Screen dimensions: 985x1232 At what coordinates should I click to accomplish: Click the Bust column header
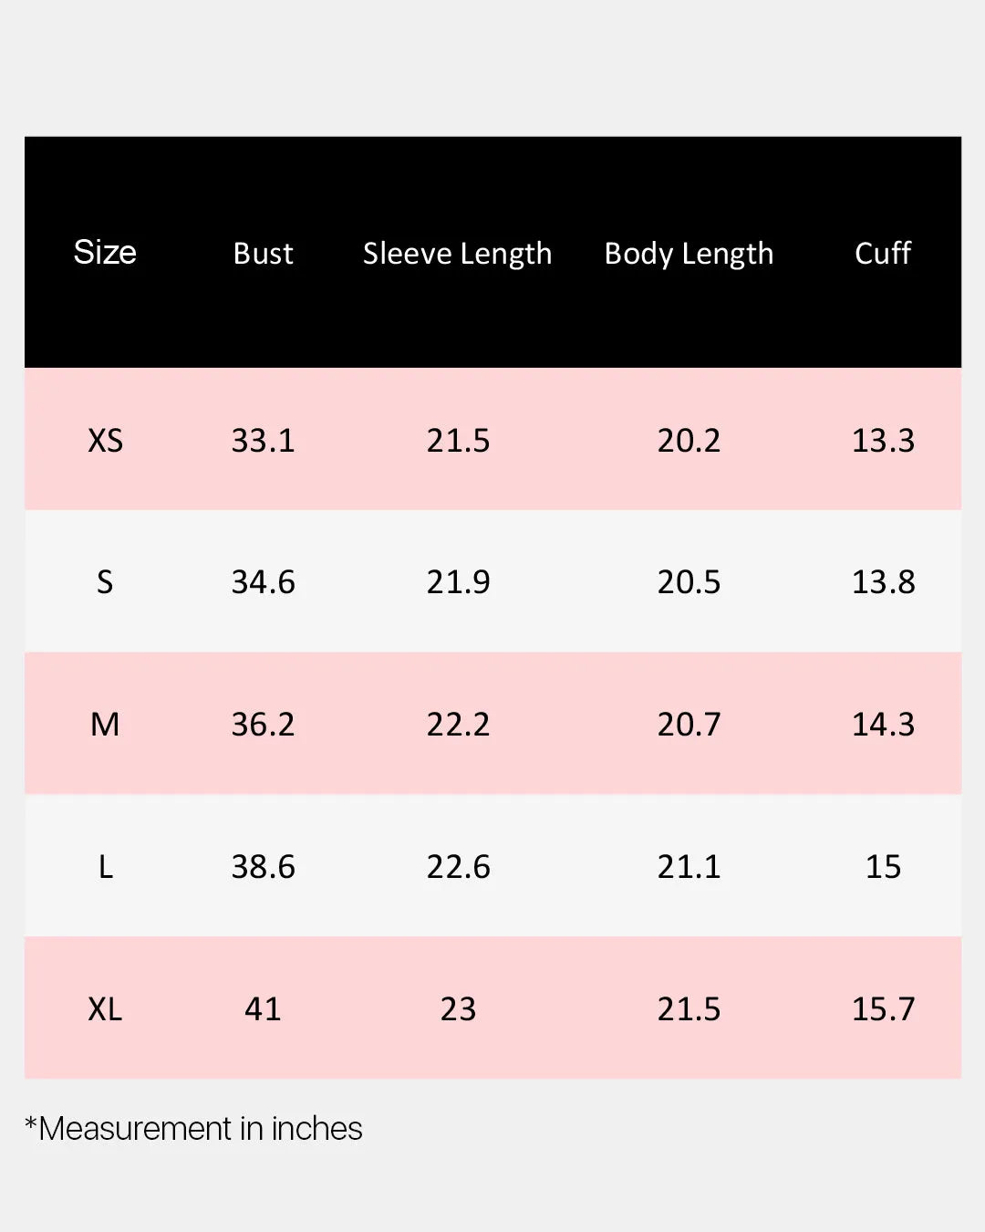click(x=263, y=253)
